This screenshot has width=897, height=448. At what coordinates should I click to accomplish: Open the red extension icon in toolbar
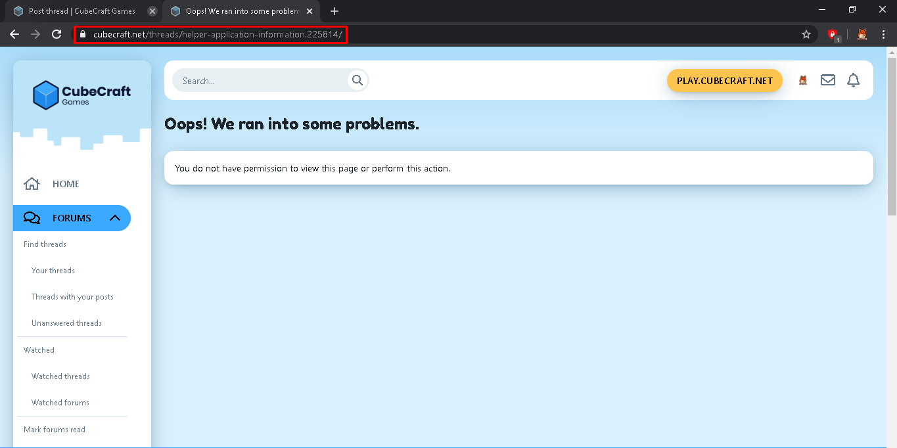pos(833,34)
